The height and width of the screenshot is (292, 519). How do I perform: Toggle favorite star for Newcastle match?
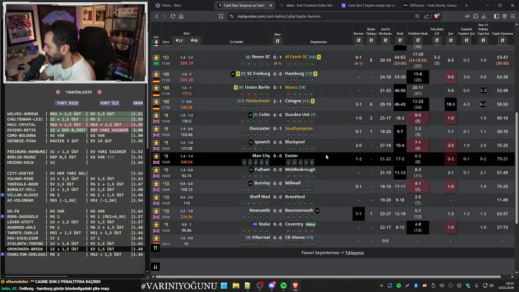[156, 211]
